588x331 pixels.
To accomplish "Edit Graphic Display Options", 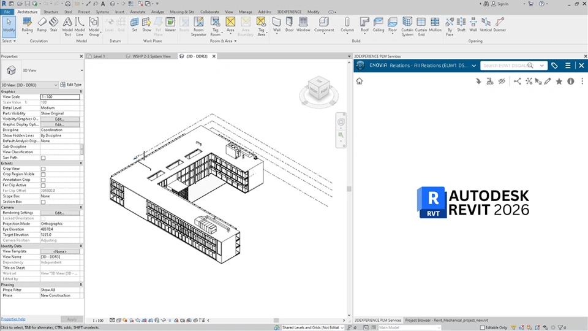I will [59, 124].
